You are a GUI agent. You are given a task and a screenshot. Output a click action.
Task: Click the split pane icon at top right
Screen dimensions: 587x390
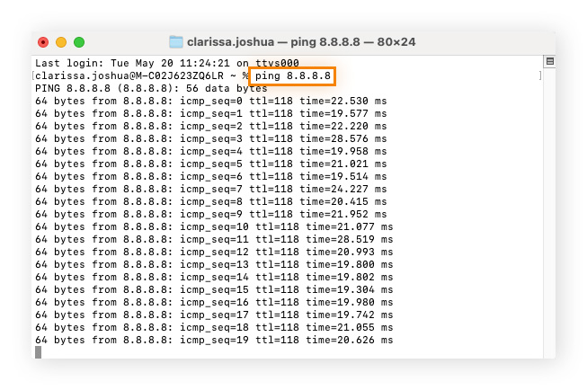549,61
